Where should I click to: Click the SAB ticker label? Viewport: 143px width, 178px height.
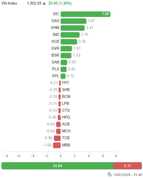point(55,62)
